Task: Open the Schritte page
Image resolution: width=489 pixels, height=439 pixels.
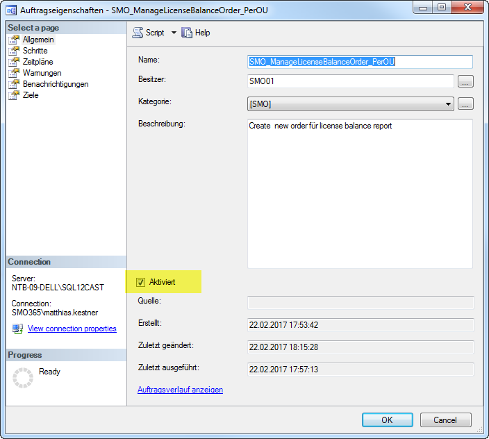Action: coord(35,51)
